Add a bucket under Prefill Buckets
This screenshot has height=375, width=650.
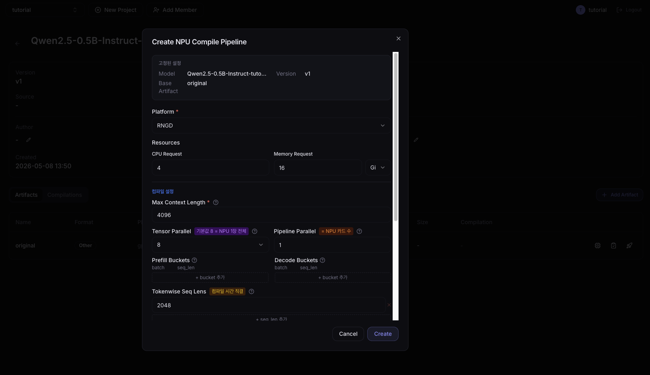pos(210,278)
